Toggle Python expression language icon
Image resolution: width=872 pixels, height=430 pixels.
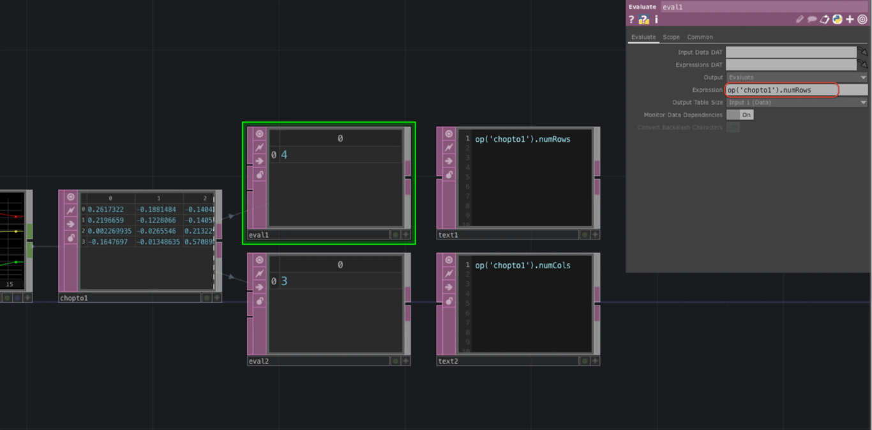pos(838,19)
